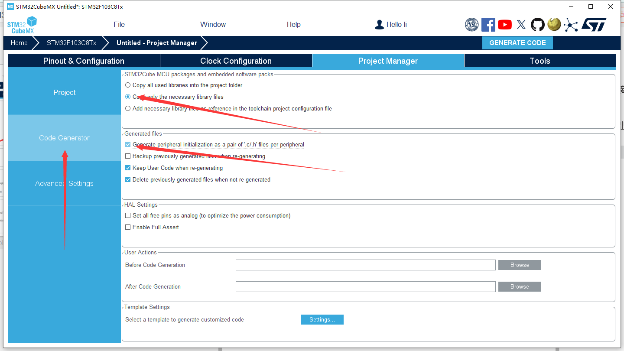Switch to Pinout & Configuration tab
Screen dimensions: 624x351
[x=84, y=61]
